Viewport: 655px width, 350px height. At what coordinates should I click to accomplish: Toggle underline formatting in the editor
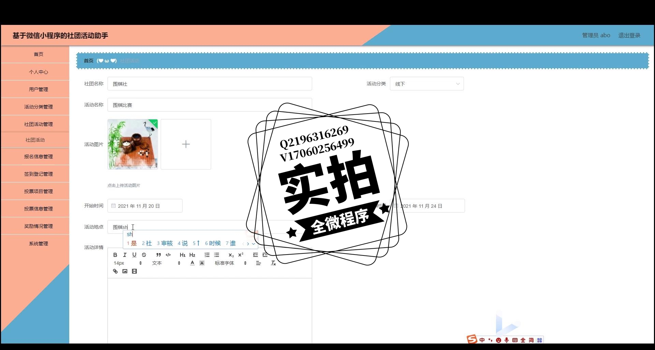(134, 255)
